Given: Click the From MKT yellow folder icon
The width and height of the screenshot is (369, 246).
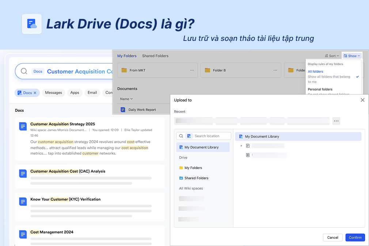Looking at the screenshot, I should click(124, 70).
